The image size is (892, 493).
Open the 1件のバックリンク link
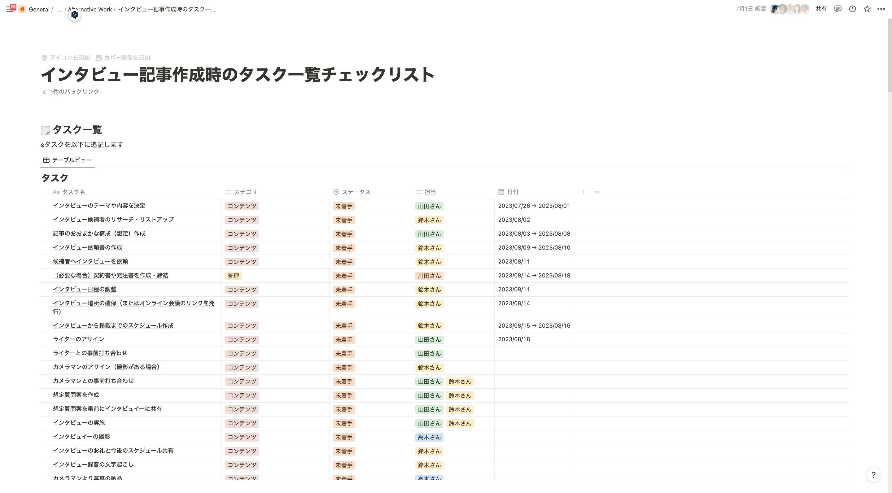(74, 91)
